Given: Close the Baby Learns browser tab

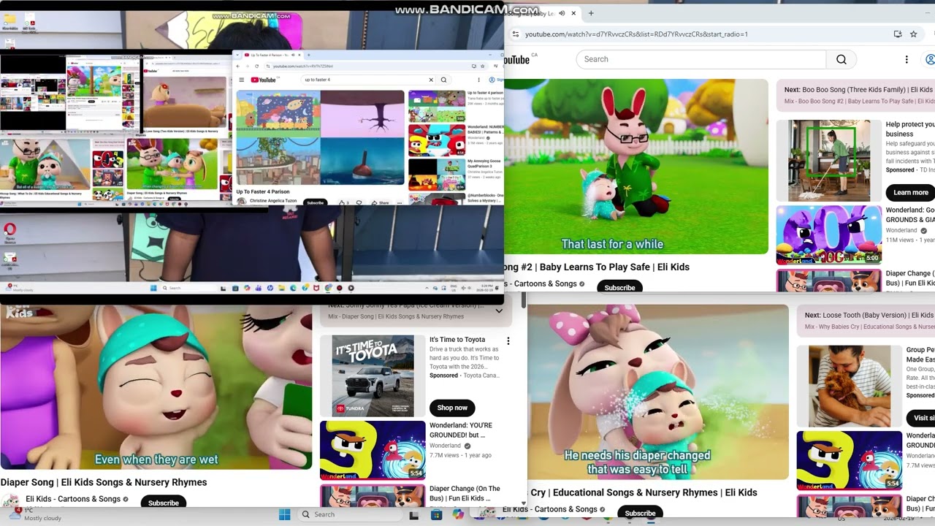Looking at the screenshot, I should point(573,13).
